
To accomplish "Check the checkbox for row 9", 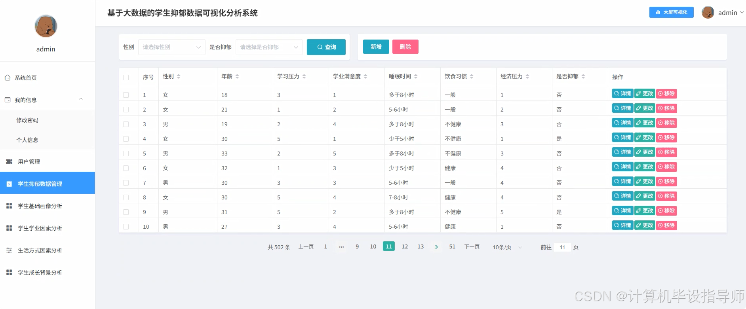I will point(126,212).
